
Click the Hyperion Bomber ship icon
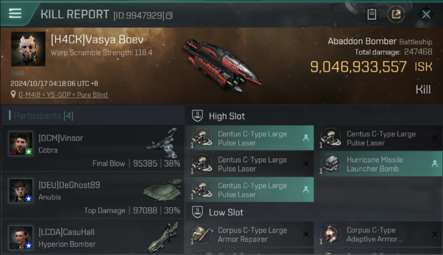(x=163, y=237)
